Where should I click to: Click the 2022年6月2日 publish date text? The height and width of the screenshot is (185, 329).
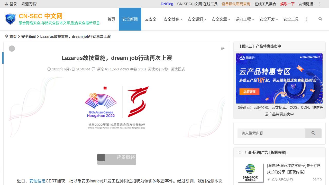click(71, 69)
